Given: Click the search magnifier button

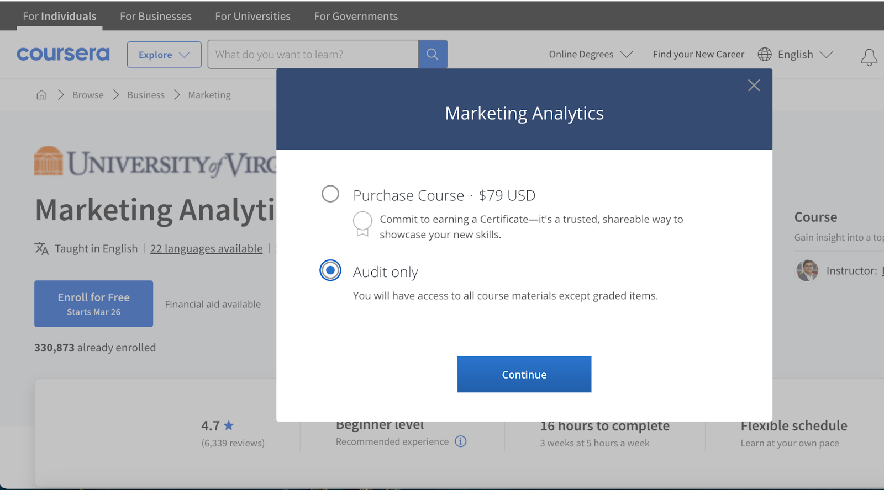Looking at the screenshot, I should pos(433,54).
